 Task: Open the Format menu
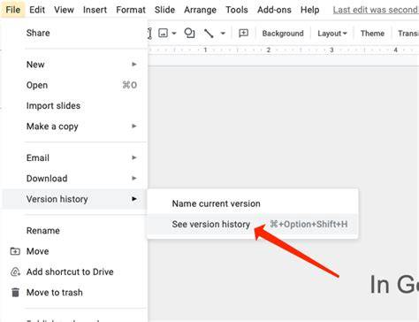pos(131,10)
